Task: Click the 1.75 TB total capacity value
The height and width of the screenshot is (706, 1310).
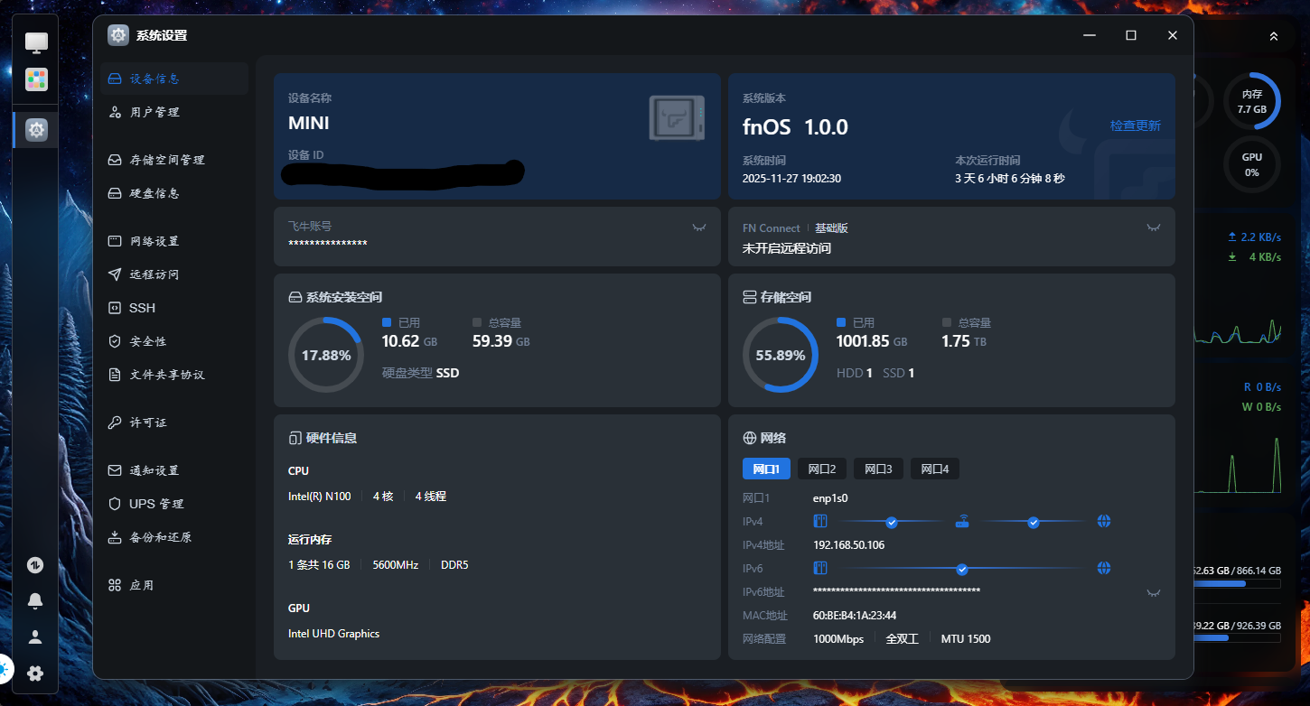Action: click(965, 341)
